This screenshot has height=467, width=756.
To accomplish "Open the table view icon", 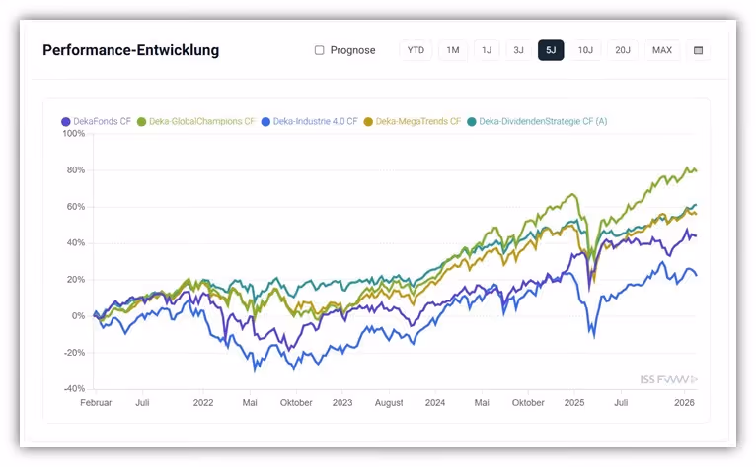I will 698,50.
